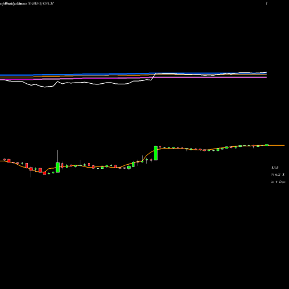Click the 'V: 6.2 X' volume label
The width and height of the screenshot is (289, 289).
click(278, 175)
